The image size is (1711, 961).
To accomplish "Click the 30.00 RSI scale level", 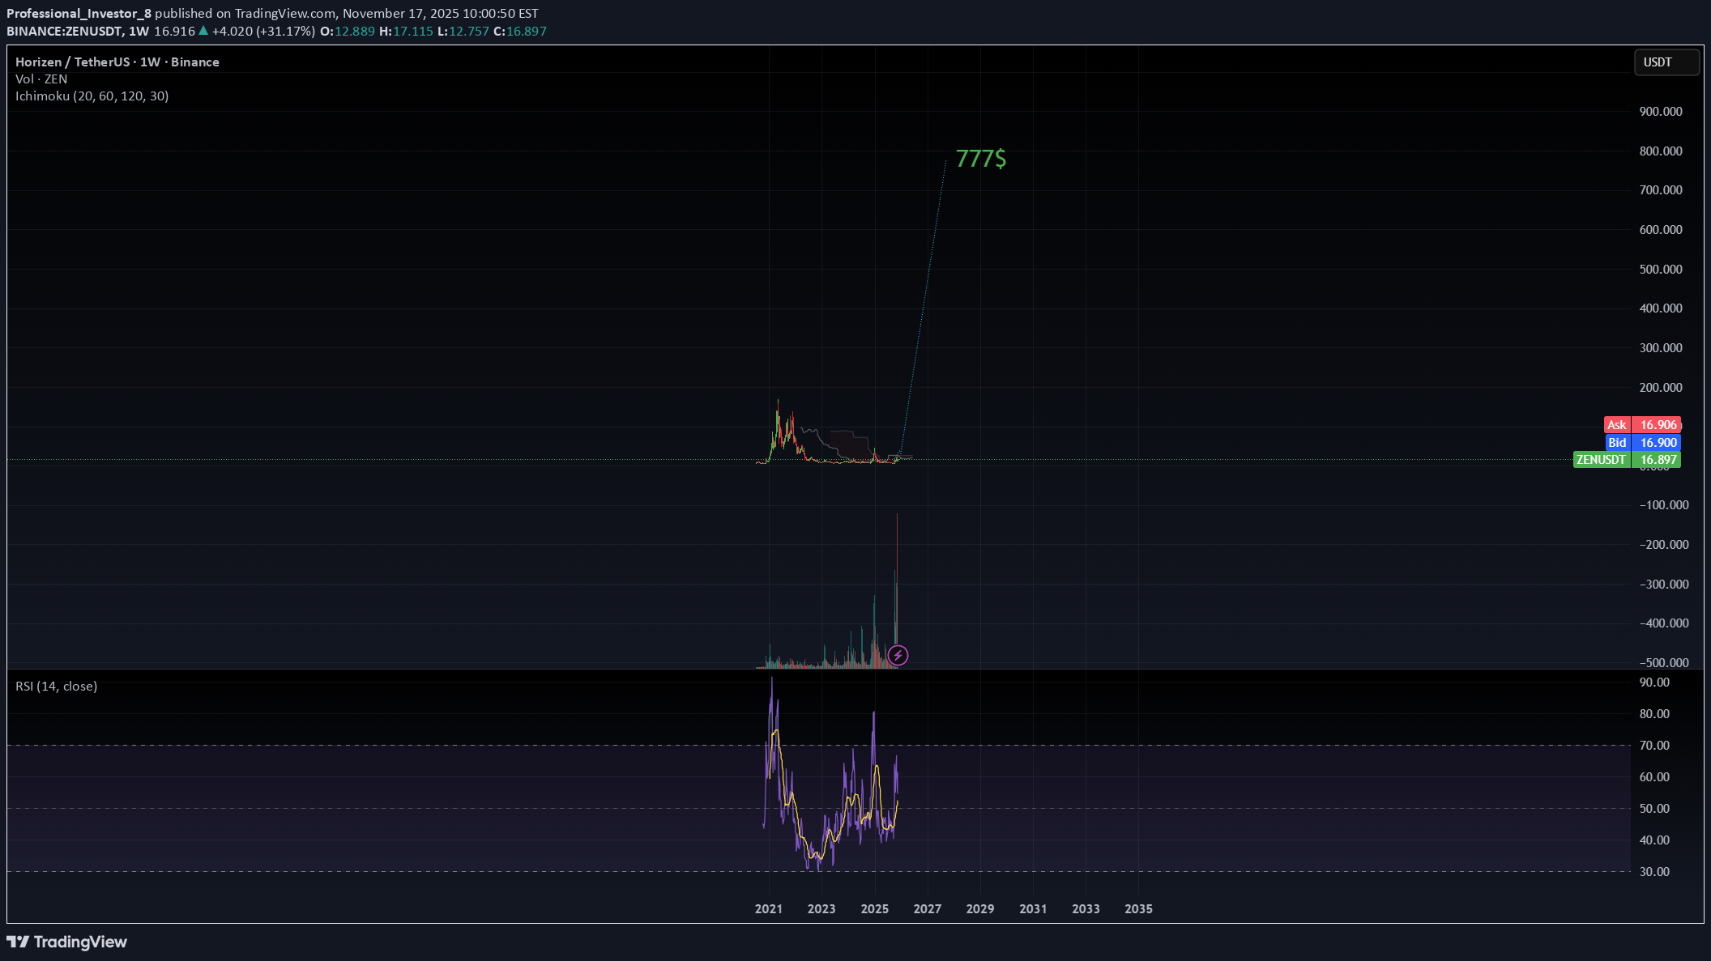I will 1653,872.
